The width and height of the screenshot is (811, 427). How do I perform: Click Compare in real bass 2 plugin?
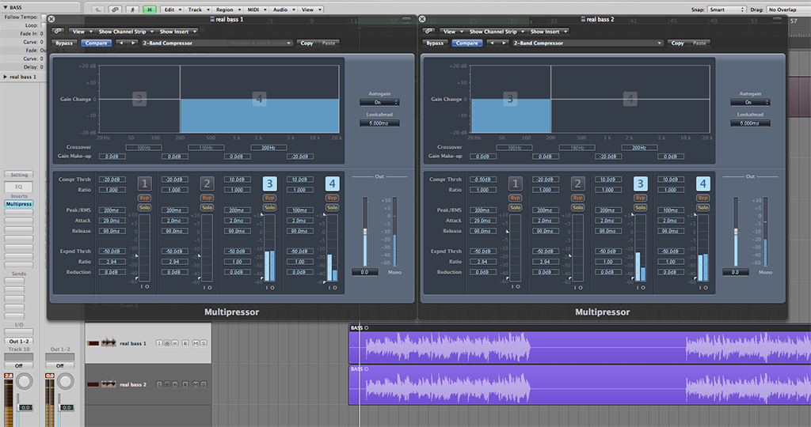[467, 43]
